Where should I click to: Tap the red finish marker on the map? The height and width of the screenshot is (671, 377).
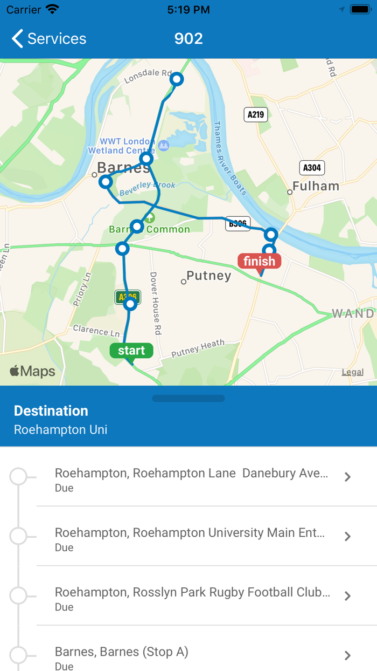(260, 261)
